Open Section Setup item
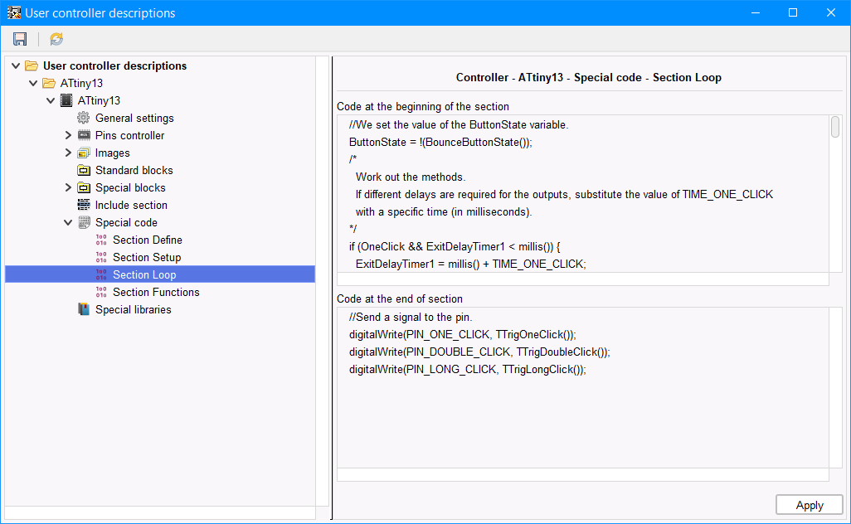 tap(147, 257)
